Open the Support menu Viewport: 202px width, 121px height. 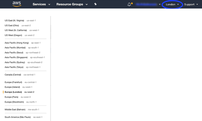click(x=191, y=4)
